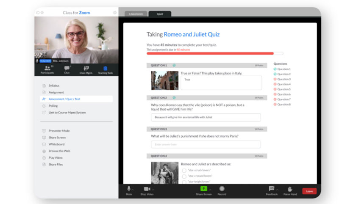Click the Romeo and Juliet Quiz title link

point(192,34)
